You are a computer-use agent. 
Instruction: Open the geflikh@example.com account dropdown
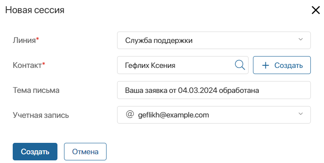(x=214, y=115)
